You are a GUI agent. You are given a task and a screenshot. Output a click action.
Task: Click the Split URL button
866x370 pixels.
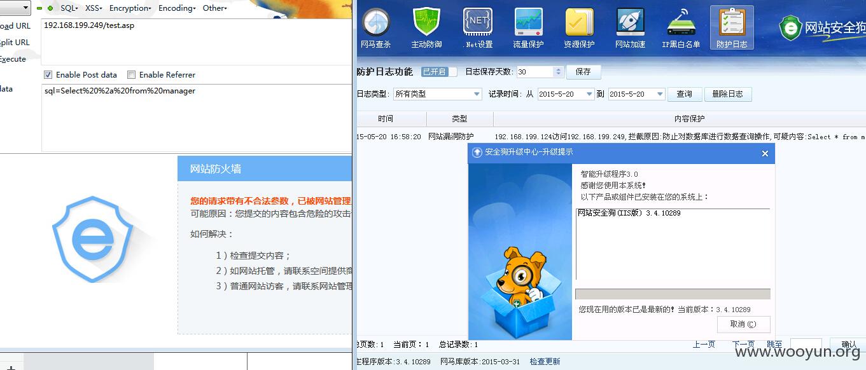pyautogui.click(x=15, y=43)
